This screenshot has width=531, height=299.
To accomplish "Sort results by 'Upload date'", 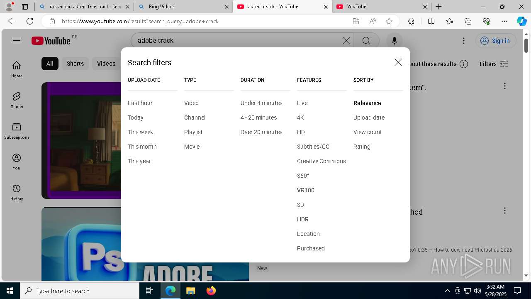I will pos(369,118).
